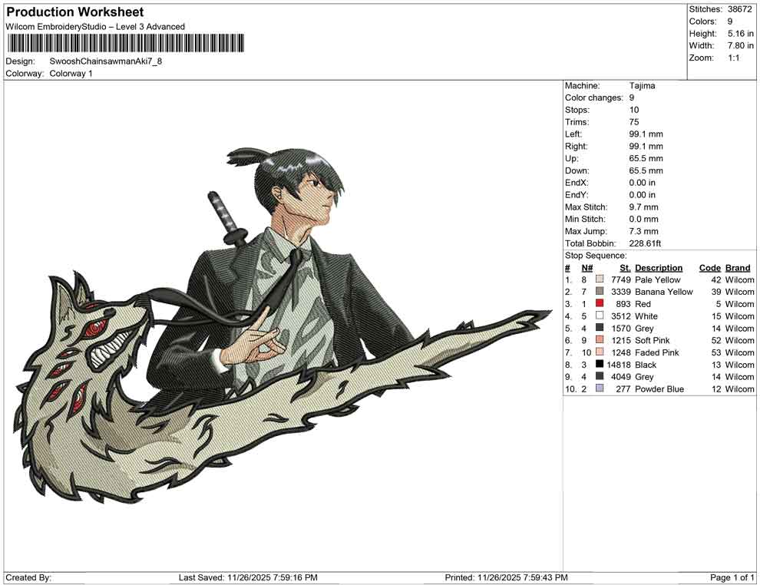Click the Pale Yellow thread color swatch
This screenshot has width=760, height=585.
[600, 279]
